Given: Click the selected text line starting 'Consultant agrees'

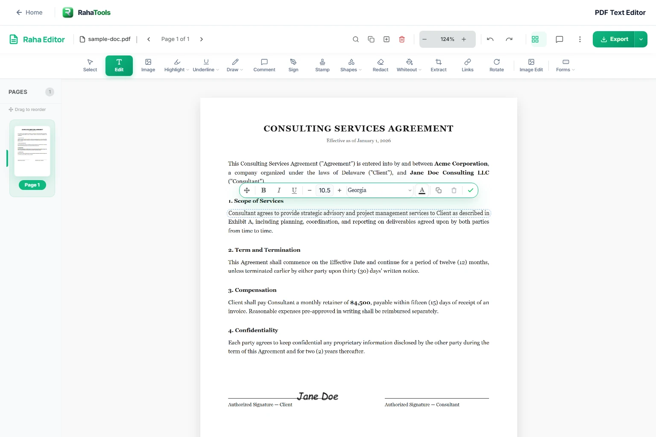Looking at the screenshot, I should click(359, 213).
